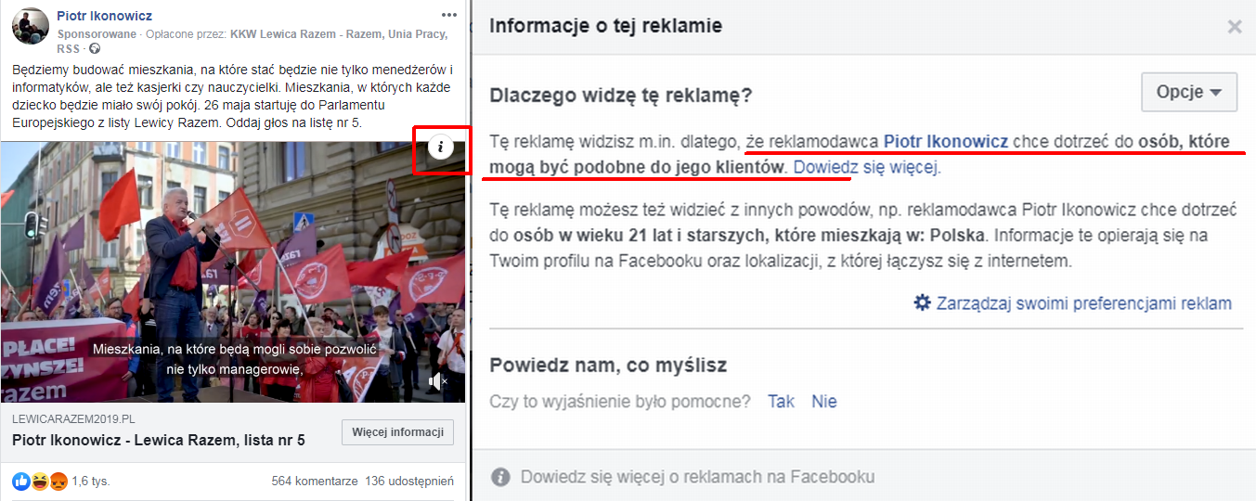
Task: Open the Dowiedz się więcej link
Action: point(867,168)
